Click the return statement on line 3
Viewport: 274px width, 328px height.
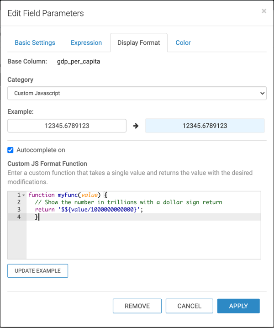coord(89,210)
